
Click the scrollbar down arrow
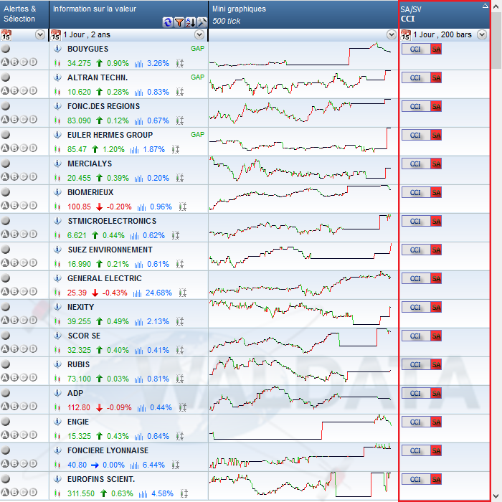click(x=496, y=496)
